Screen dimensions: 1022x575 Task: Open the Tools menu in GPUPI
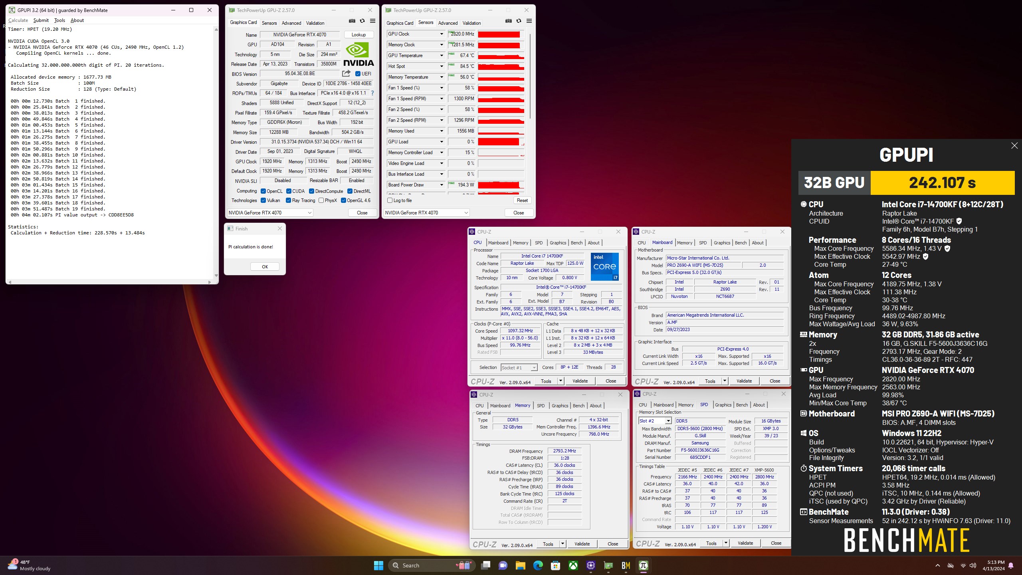tap(59, 20)
